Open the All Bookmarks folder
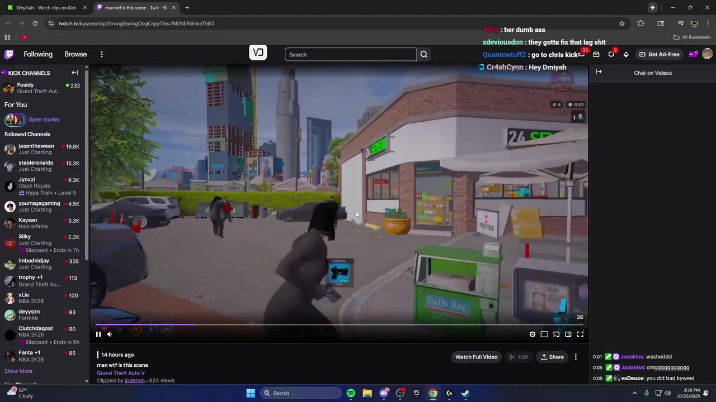716x402 pixels. (692, 37)
